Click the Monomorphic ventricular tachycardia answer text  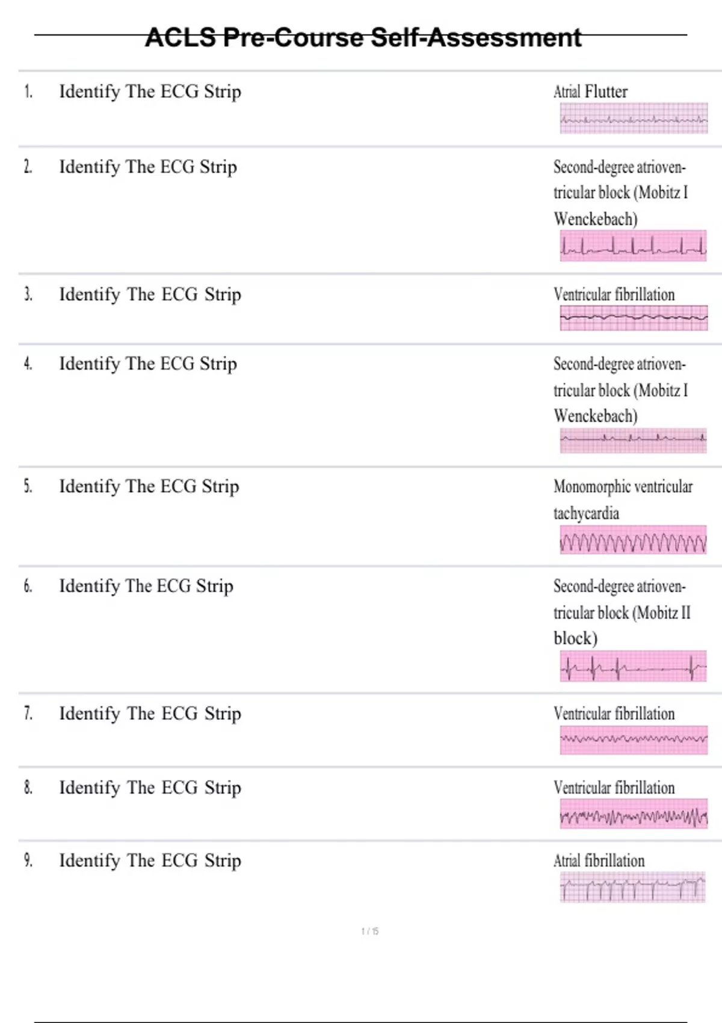click(623, 499)
